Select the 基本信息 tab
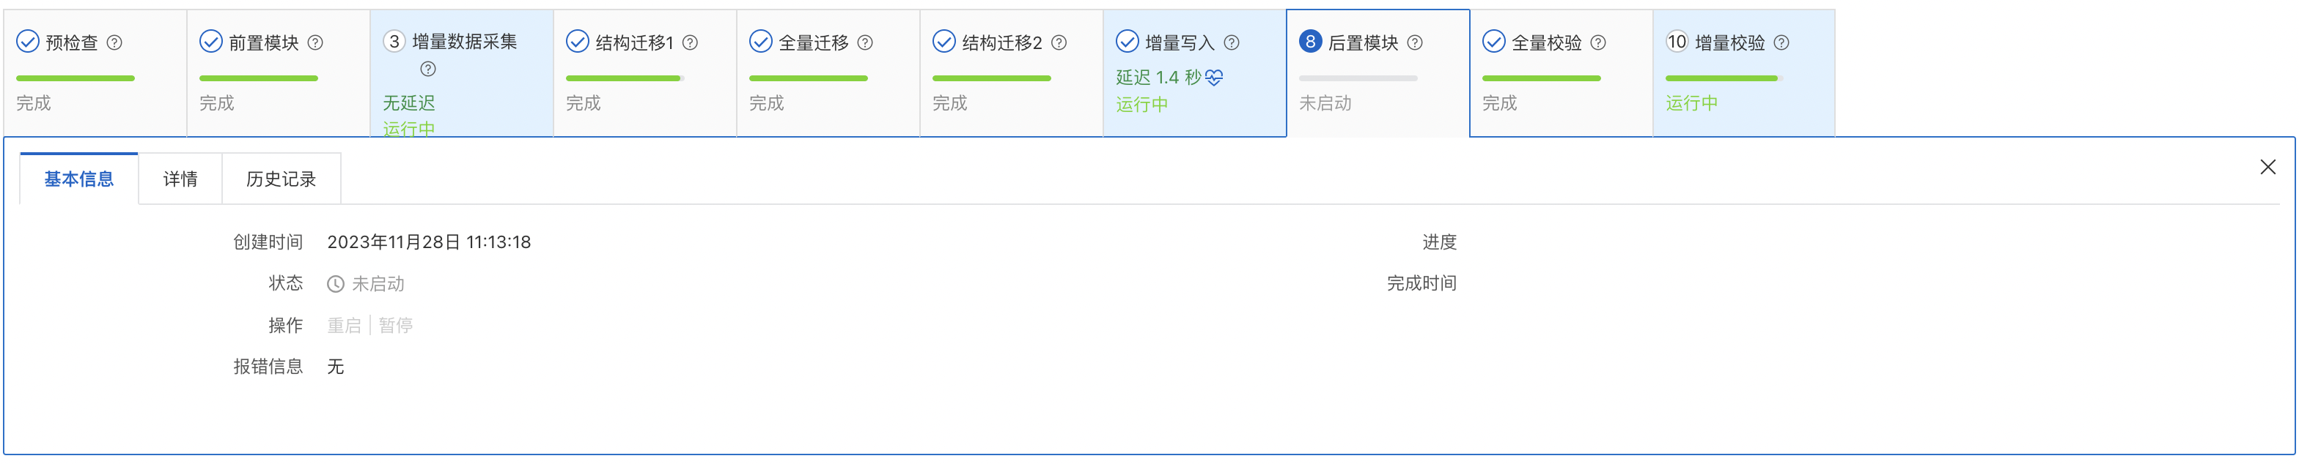 [x=78, y=179]
